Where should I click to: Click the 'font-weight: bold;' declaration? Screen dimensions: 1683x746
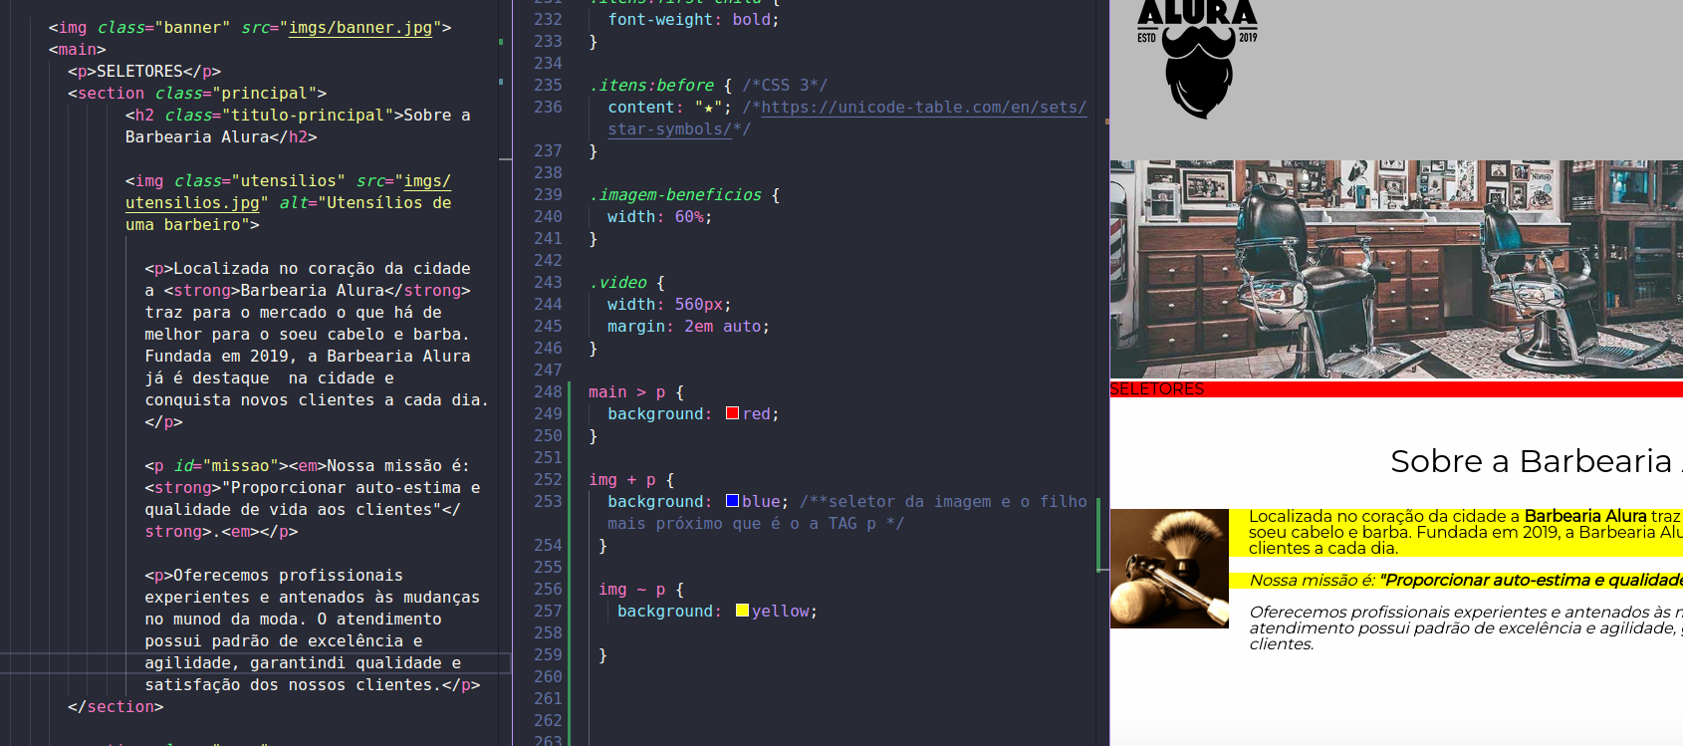(x=693, y=20)
